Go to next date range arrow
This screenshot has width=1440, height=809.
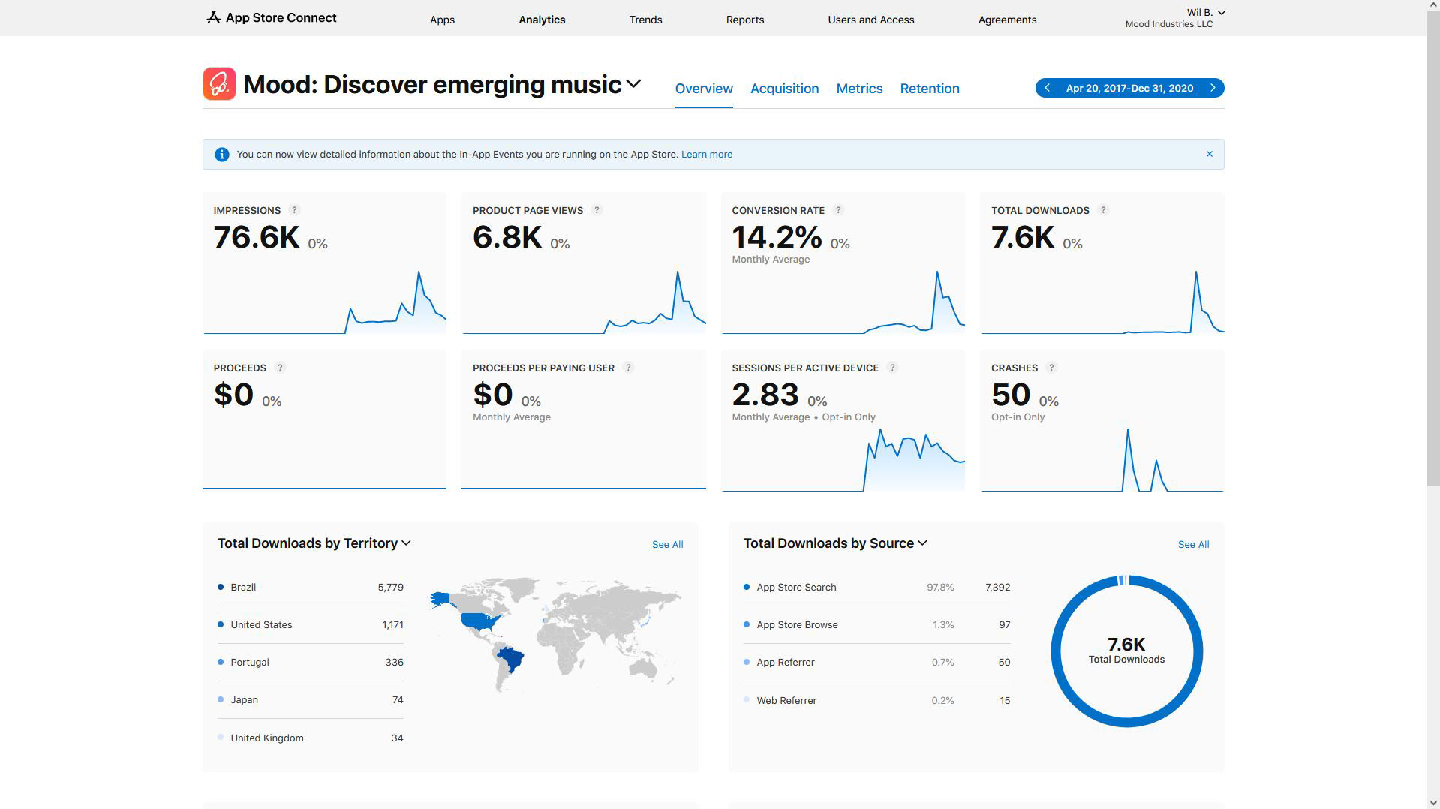pos(1213,88)
